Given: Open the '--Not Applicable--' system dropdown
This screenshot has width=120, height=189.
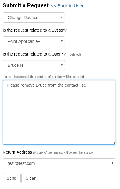Looking at the screenshot, I should coord(34,41).
